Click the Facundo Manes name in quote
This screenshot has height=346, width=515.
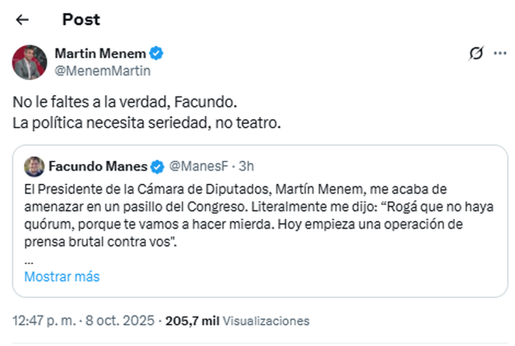click(x=98, y=167)
